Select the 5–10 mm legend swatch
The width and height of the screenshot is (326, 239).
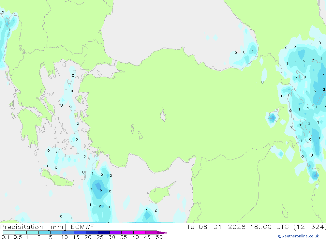point(56,232)
